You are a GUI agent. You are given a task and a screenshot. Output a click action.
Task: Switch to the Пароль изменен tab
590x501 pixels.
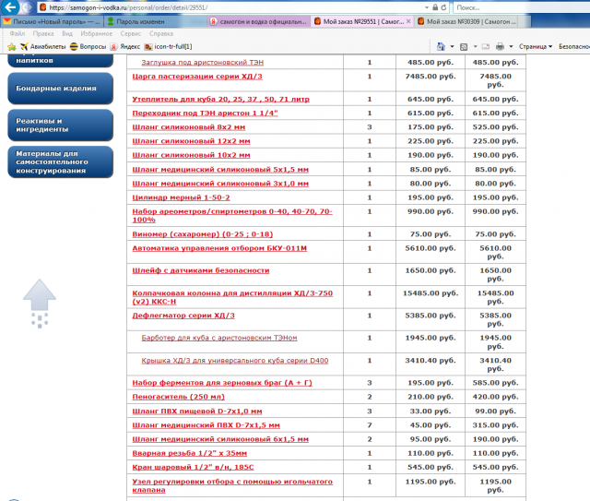tap(138, 19)
